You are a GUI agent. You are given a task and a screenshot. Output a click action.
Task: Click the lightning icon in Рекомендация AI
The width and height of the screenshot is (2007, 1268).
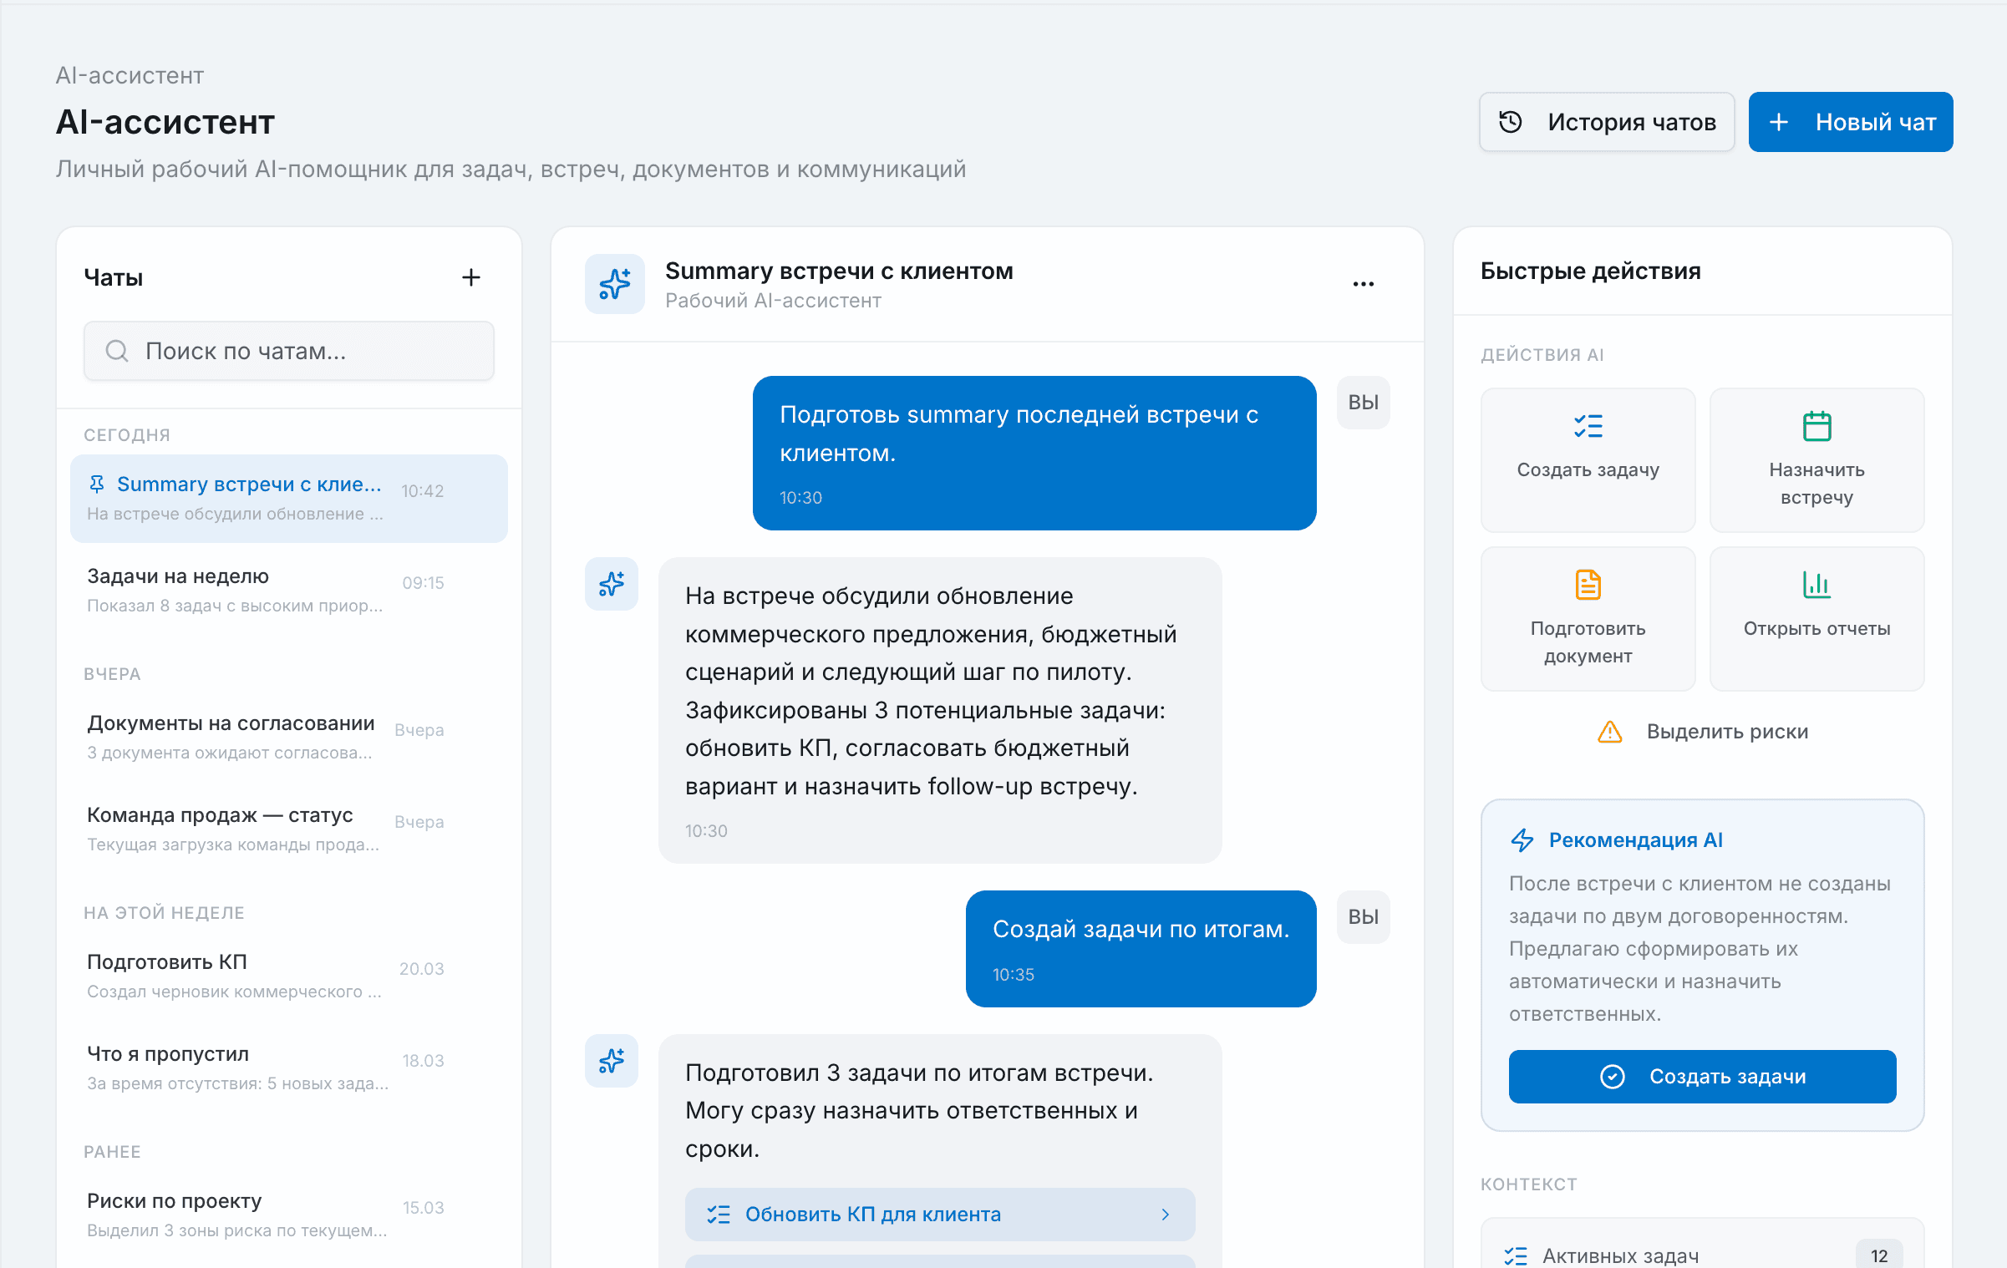point(1522,840)
